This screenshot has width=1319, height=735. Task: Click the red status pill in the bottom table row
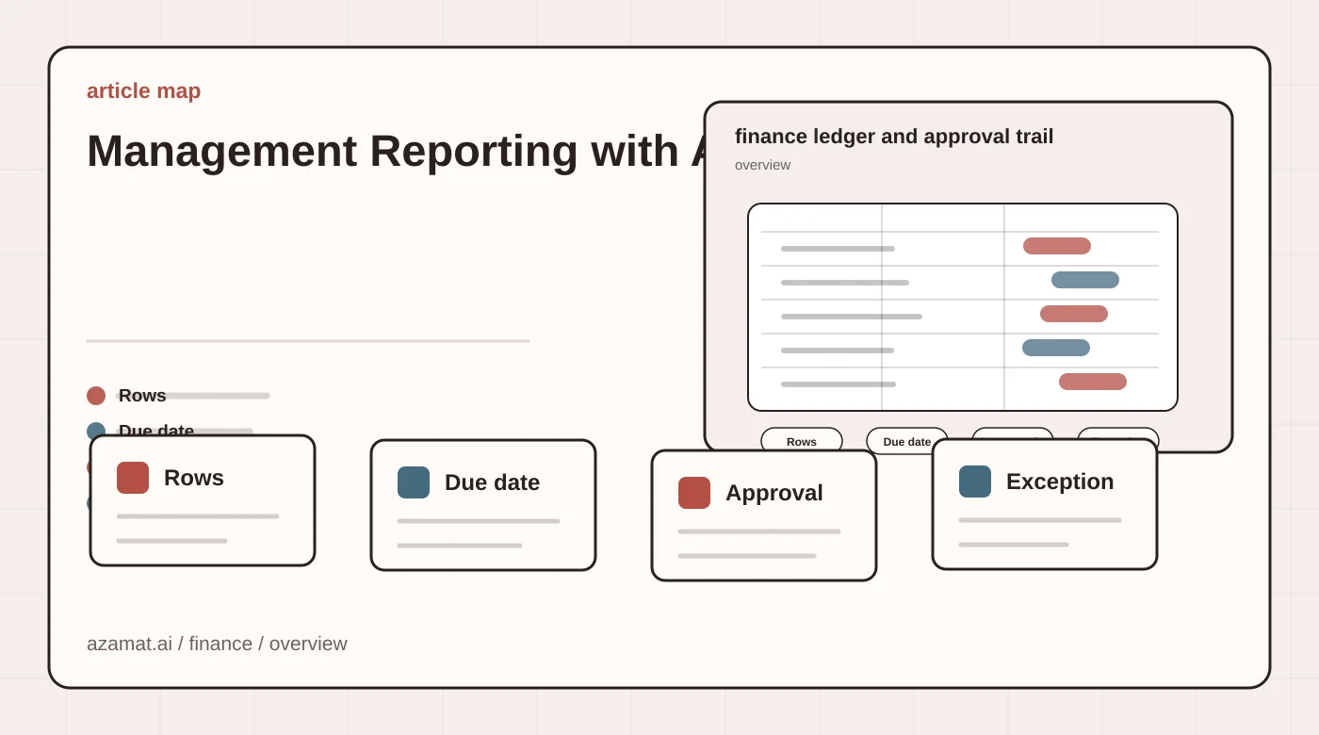coord(1093,382)
